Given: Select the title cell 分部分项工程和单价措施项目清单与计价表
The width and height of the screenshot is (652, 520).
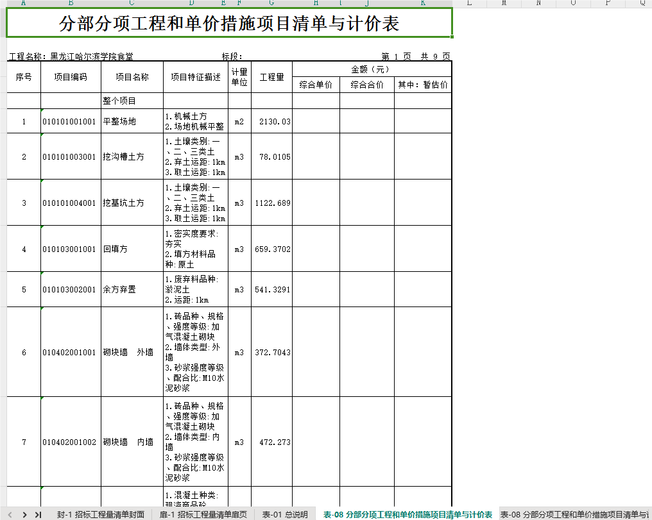Looking at the screenshot, I should [x=229, y=23].
